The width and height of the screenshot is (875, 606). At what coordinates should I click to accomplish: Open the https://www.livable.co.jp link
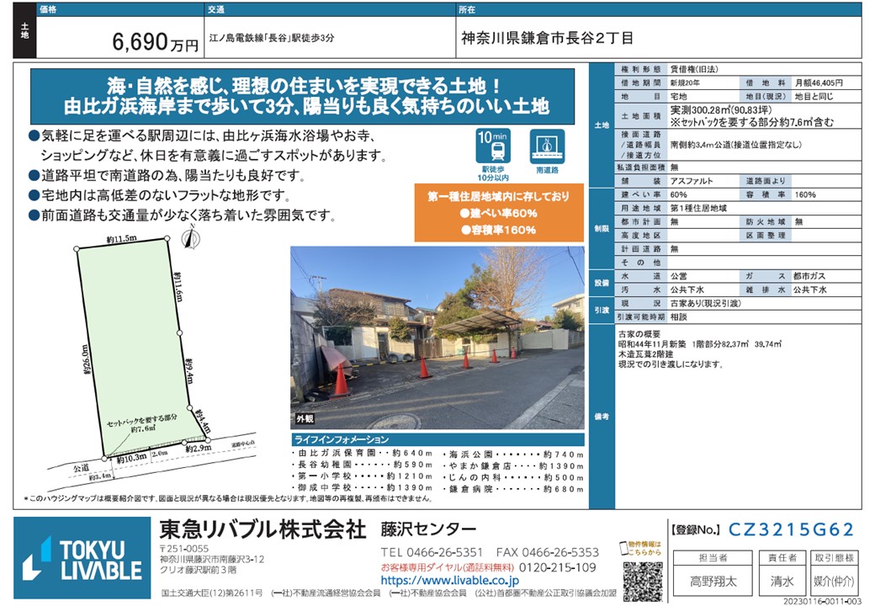pos(449,581)
